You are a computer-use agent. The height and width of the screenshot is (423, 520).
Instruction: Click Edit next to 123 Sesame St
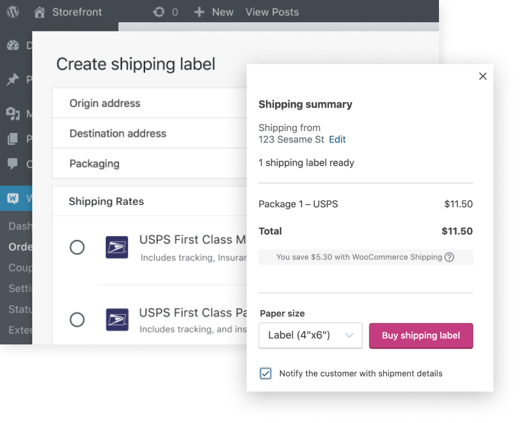(x=337, y=139)
